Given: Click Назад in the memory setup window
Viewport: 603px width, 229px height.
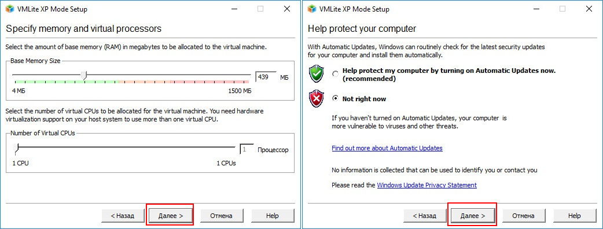Looking at the screenshot, I should point(123,216).
